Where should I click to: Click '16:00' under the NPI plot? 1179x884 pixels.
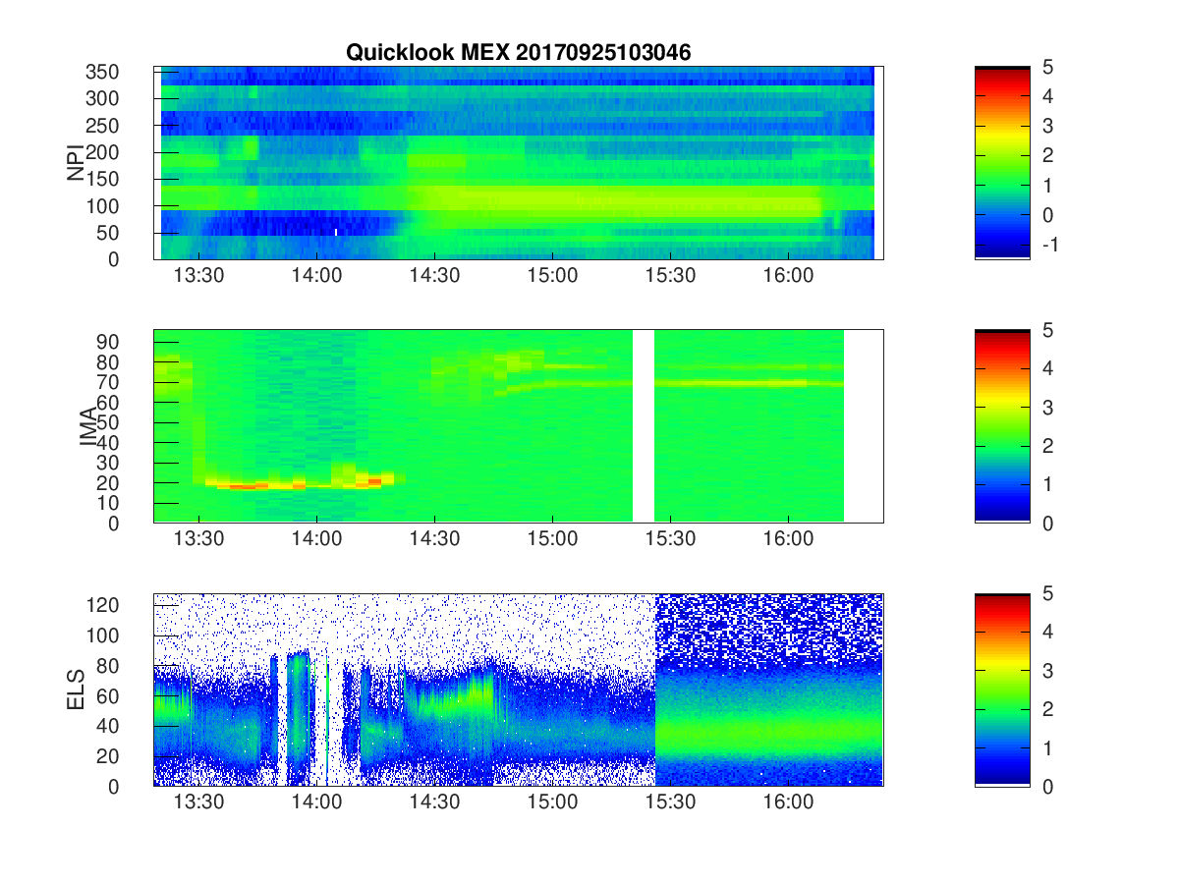click(x=788, y=276)
